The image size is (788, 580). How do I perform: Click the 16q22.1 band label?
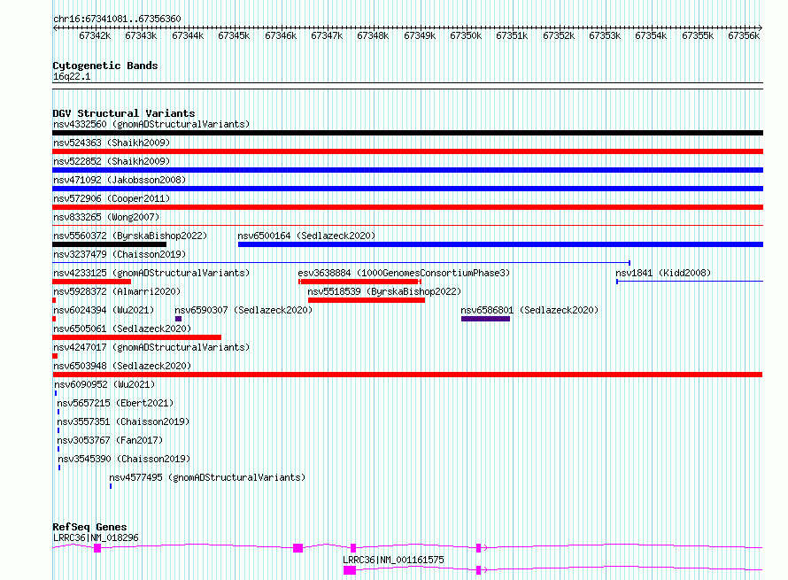(x=72, y=77)
